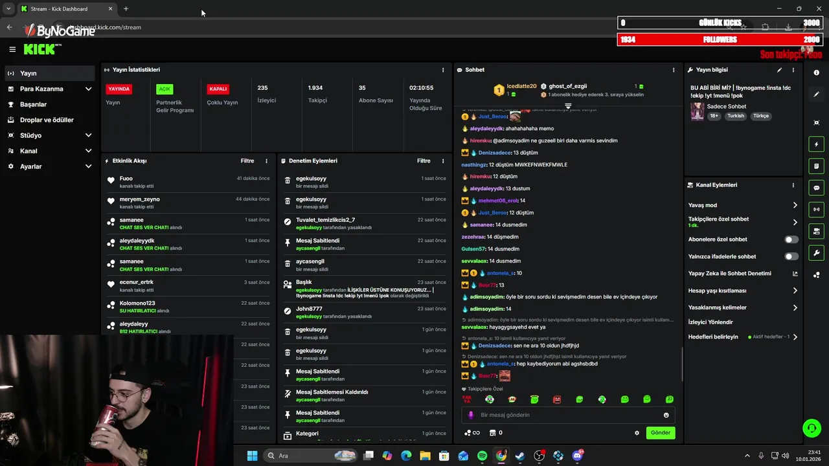Open chat settings gear next to Gönder

(x=637, y=433)
